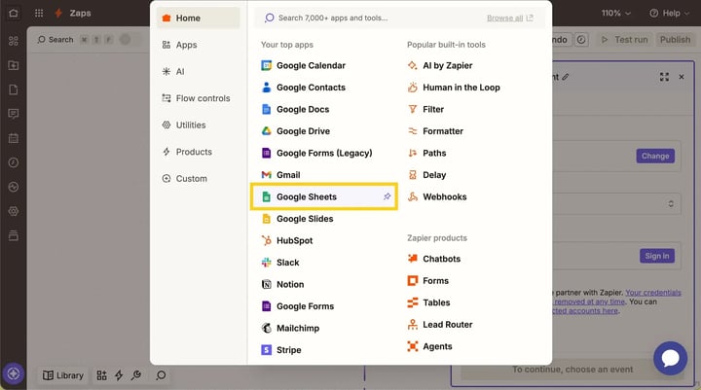Switch to Home category
This screenshot has width=701, height=390.
click(x=198, y=18)
